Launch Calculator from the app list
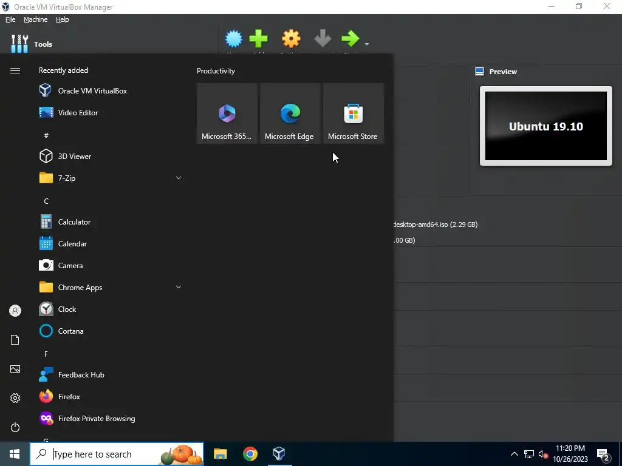Viewport: 622px width, 466px height. pyautogui.click(x=111, y=222)
